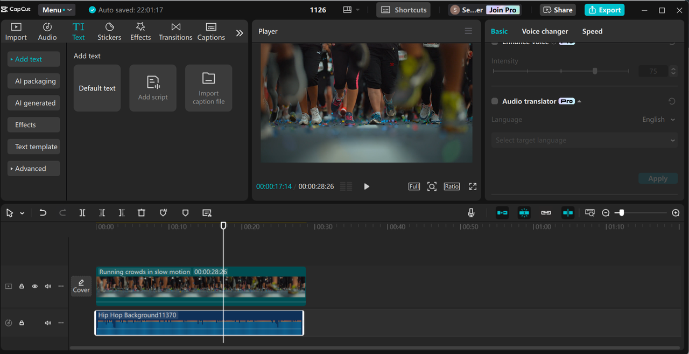Delete left of playhead with trim-left tool

coord(102,213)
